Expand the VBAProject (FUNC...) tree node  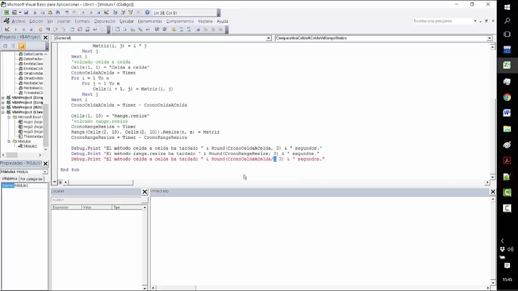3,108
